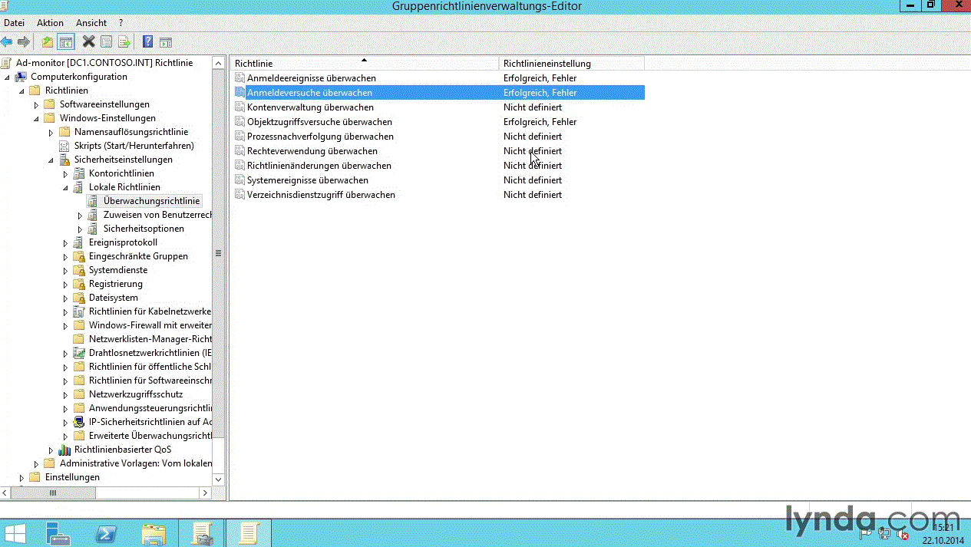
Task: Click the Richtlinienbasierter QoS chart icon
Action: coord(64,450)
